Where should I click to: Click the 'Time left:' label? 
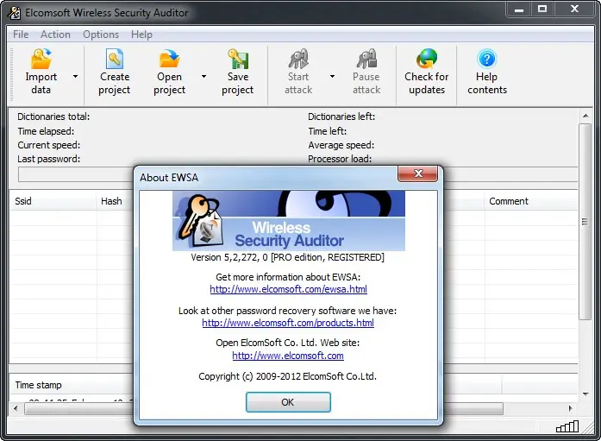[x=328, y=131]
